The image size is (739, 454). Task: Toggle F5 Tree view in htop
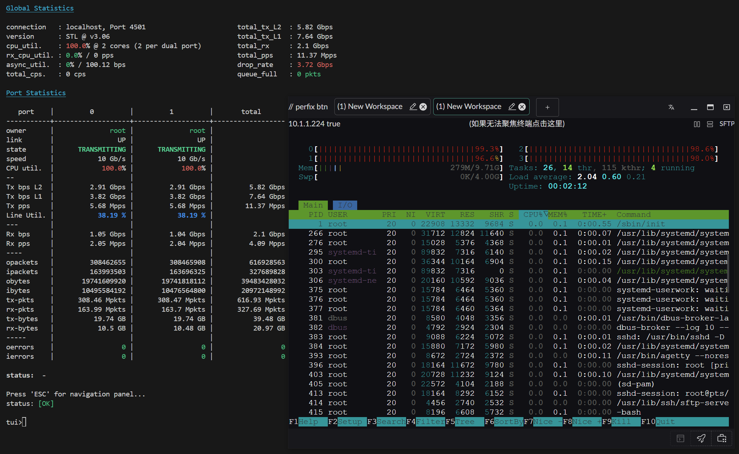(x=465, y=422)
